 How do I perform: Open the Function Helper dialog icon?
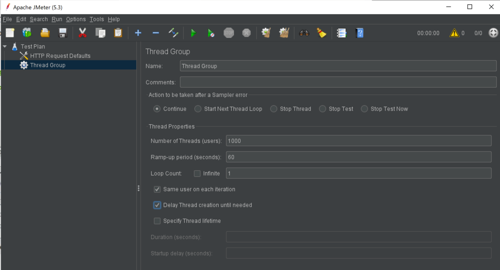(x=342, y=33)
